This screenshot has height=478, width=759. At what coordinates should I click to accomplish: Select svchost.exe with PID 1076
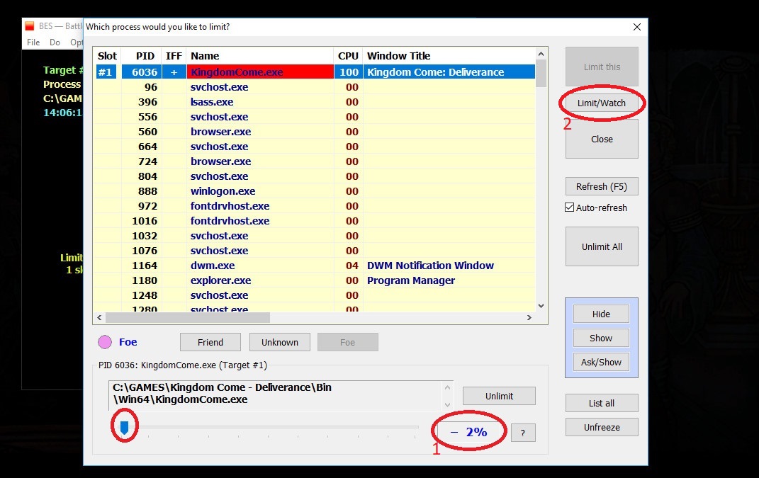[315, 251]
